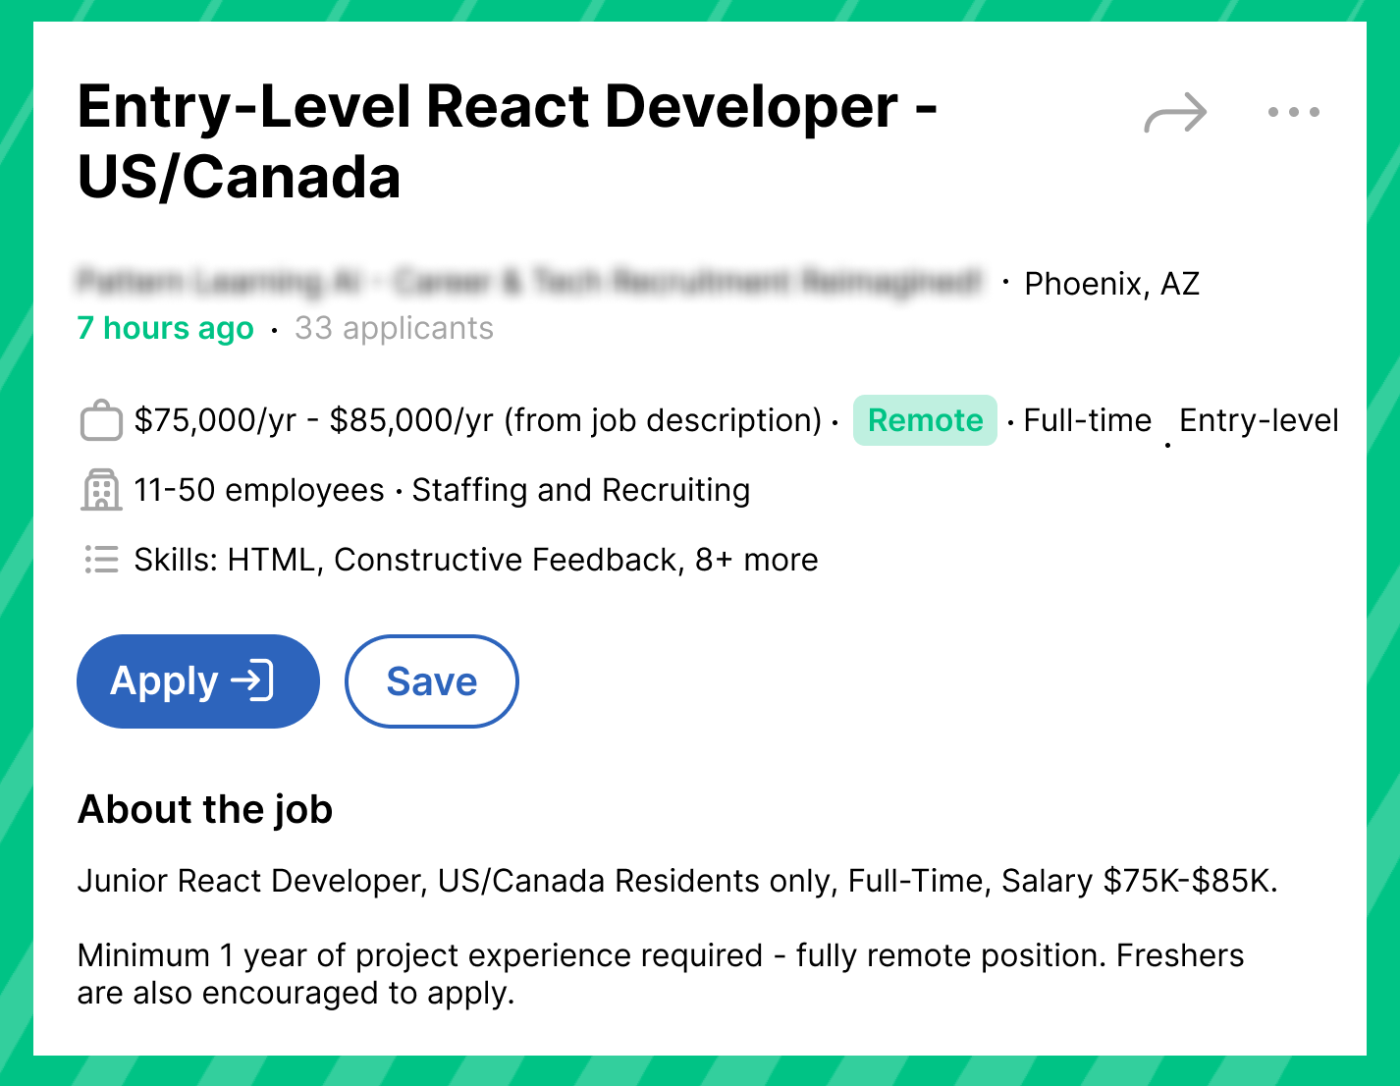Viewport: 1400px width, 1086px height.
Task: Click the briefcase salary icon
Action: 101,421
